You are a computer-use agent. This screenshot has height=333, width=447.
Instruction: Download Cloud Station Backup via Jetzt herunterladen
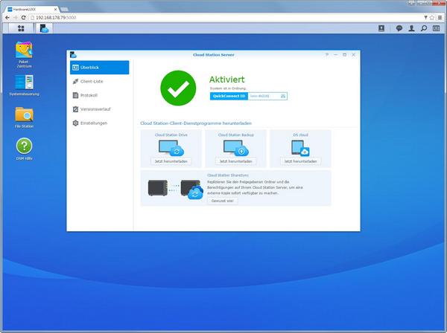point(235,161)
